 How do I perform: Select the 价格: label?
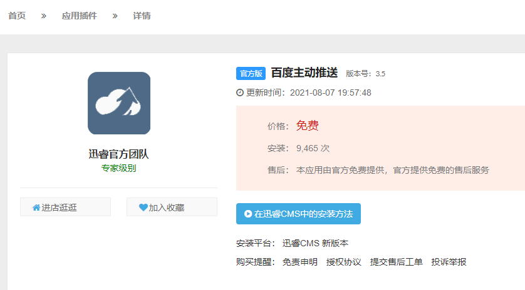pos(278,126)
